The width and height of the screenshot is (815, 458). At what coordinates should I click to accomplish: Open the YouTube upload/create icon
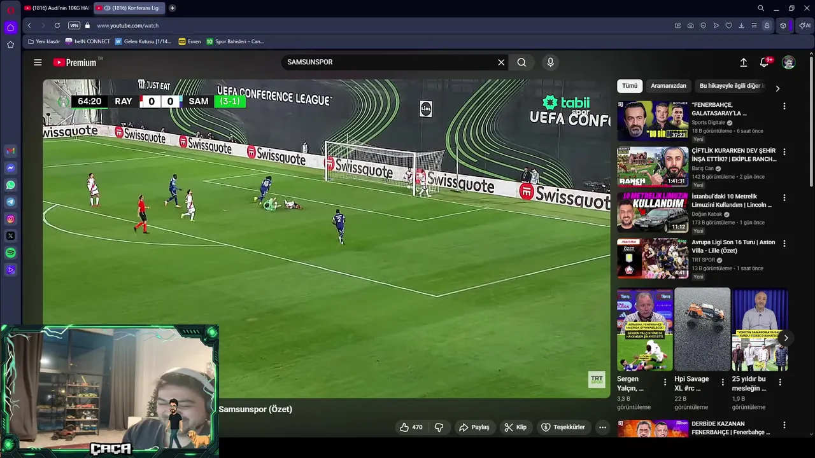[x=743, y=62]
